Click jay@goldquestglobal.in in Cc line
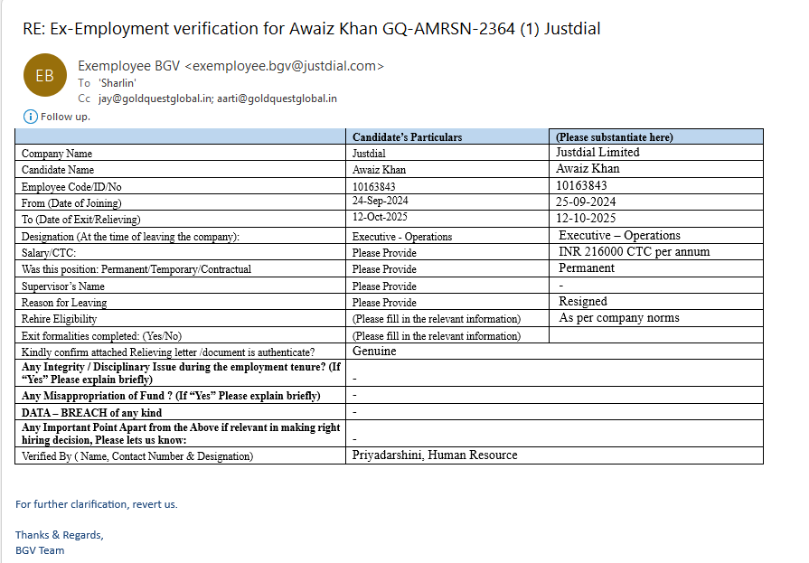The width and height of the screenshot is (809, 563). pyautogui.click(x=155, y=99)
